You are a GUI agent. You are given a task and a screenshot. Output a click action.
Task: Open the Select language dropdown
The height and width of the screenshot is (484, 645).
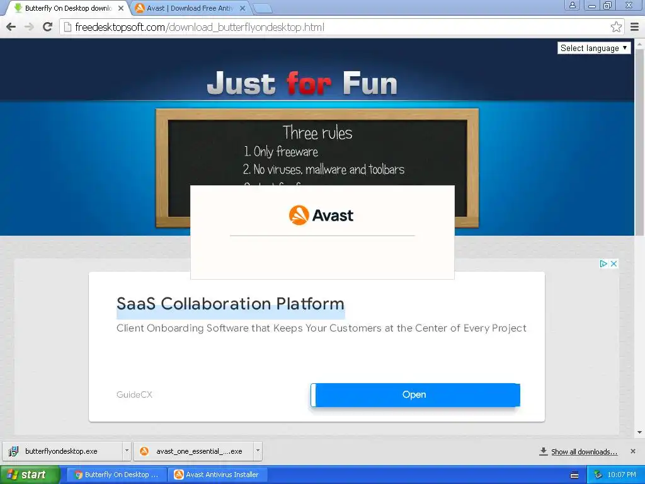(x=593, y=48)
